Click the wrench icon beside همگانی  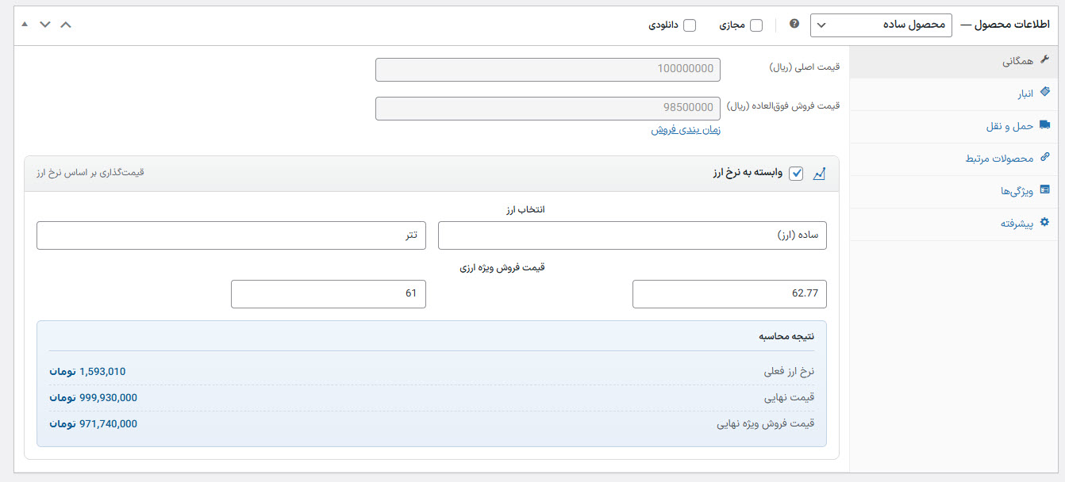(1044, 60)
